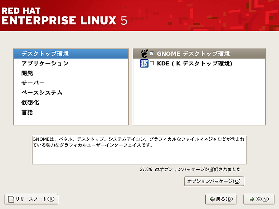Click the Red Hat Enterprise Linux 5 banner

coord(64,16)
